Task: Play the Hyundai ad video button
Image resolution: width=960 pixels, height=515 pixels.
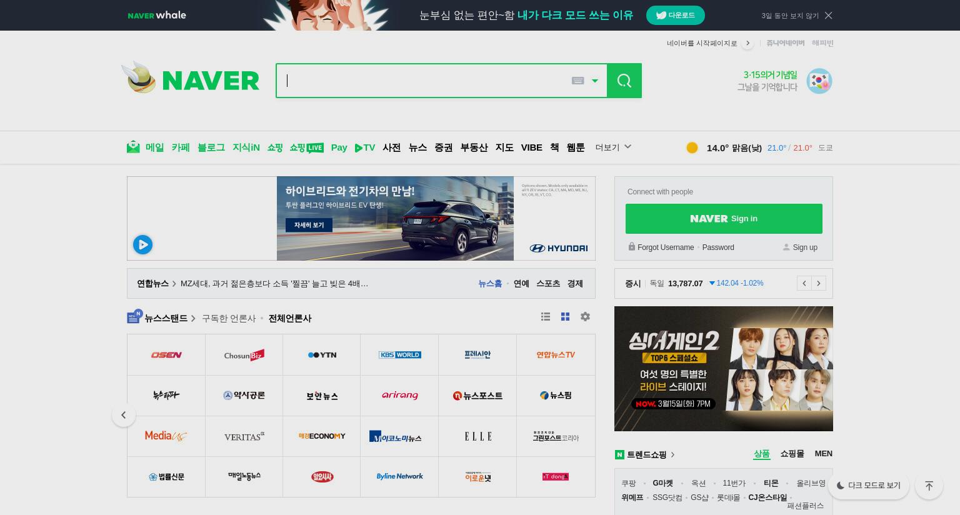Action: tap(142, 244)
